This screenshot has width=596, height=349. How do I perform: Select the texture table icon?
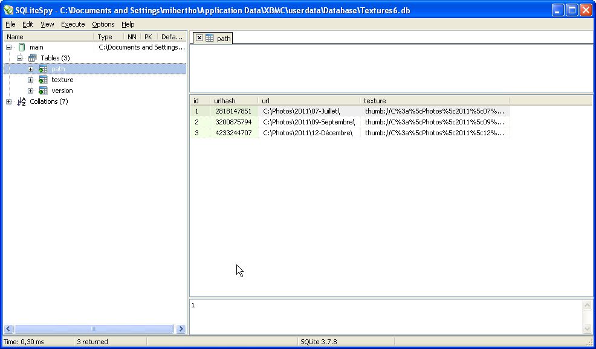[x=43, y=80]
